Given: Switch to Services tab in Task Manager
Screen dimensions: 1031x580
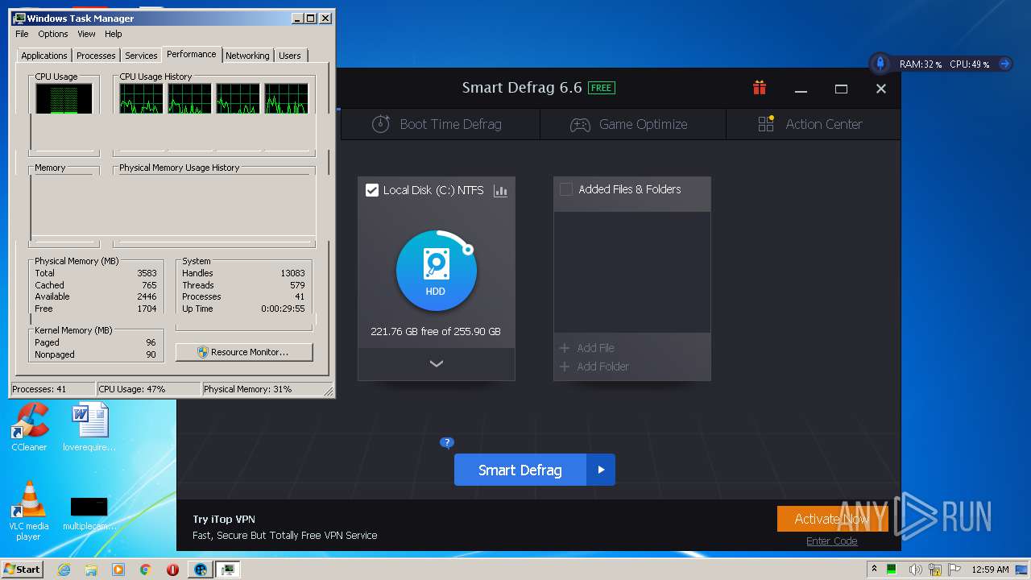Looking at the screenshot, I should pyautogui.click(x=141, y=56).
